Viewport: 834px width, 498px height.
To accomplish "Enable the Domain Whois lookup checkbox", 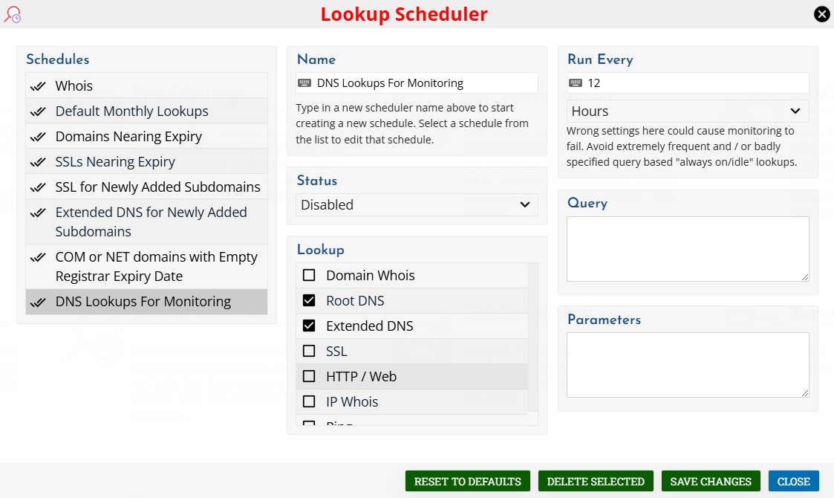I will point(309,275).
